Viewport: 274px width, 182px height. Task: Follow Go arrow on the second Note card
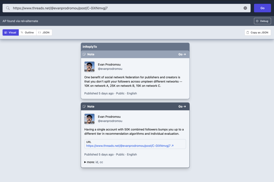pyautogui.click(x=182, y=107)
